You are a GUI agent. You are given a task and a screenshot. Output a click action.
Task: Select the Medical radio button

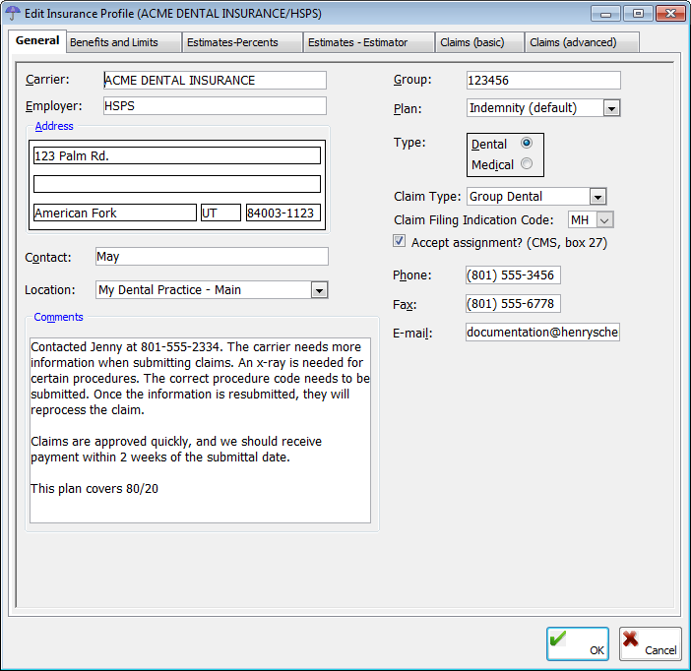click(x=527, y=164)
